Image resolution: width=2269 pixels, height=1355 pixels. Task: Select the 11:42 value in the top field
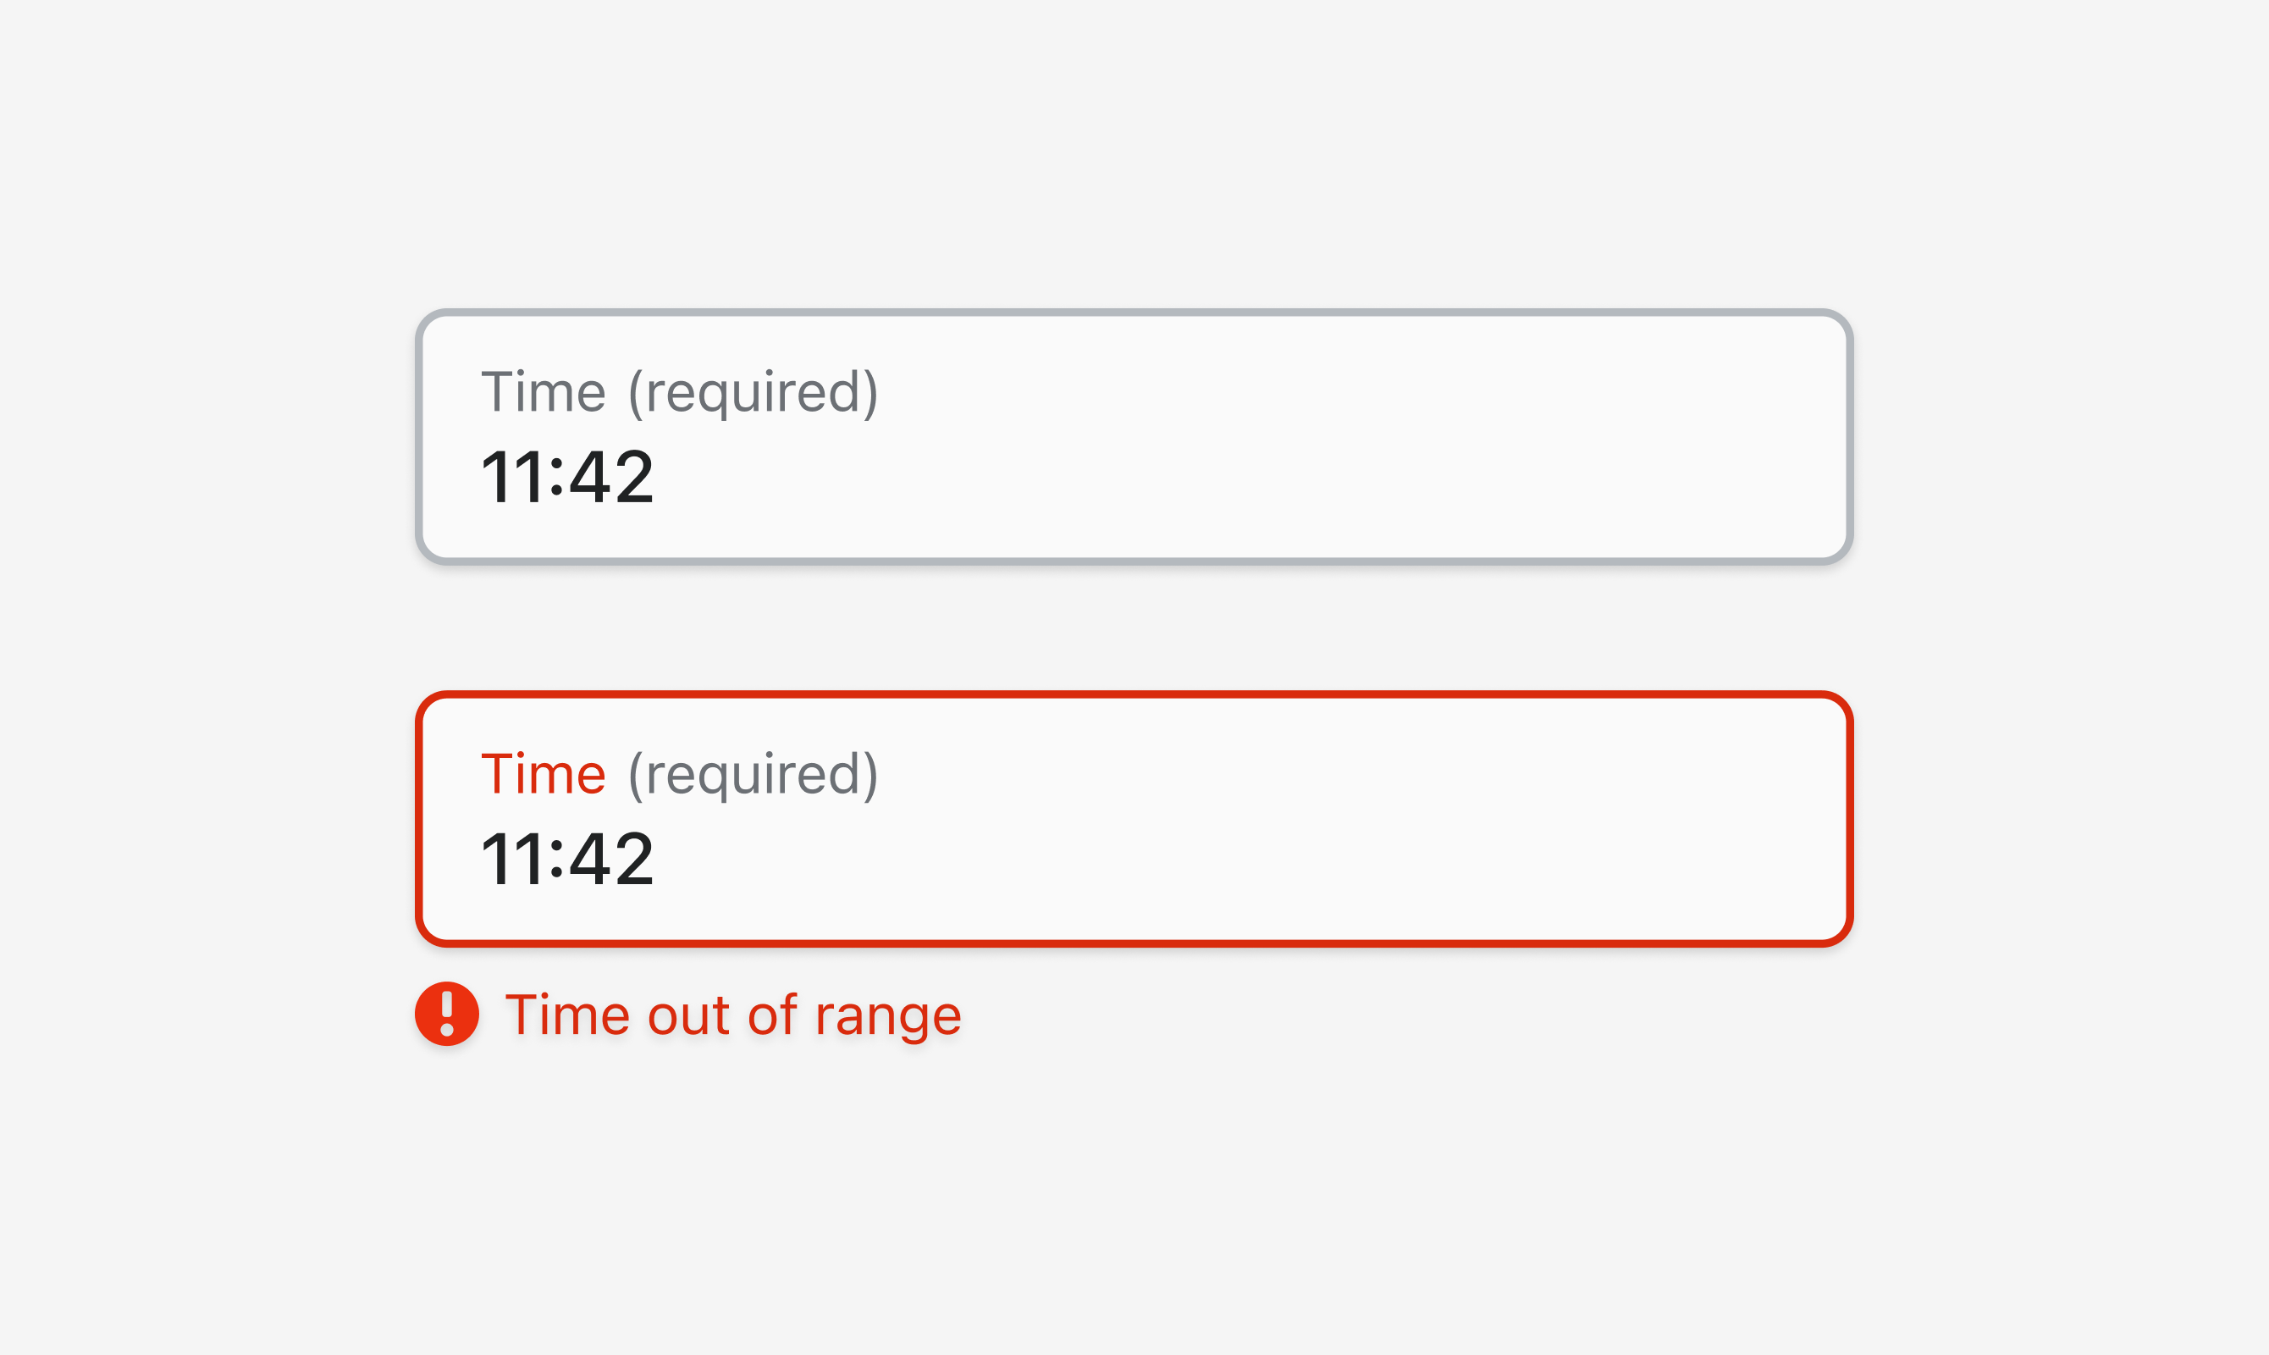tap(566, 477)
